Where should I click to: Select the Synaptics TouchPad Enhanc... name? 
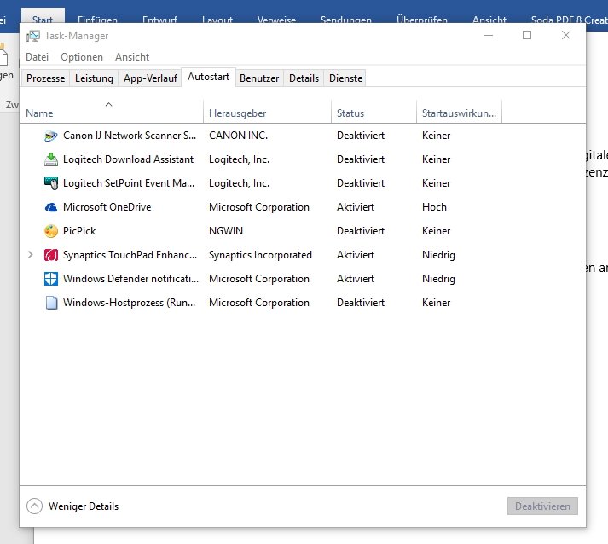point(130,255)
